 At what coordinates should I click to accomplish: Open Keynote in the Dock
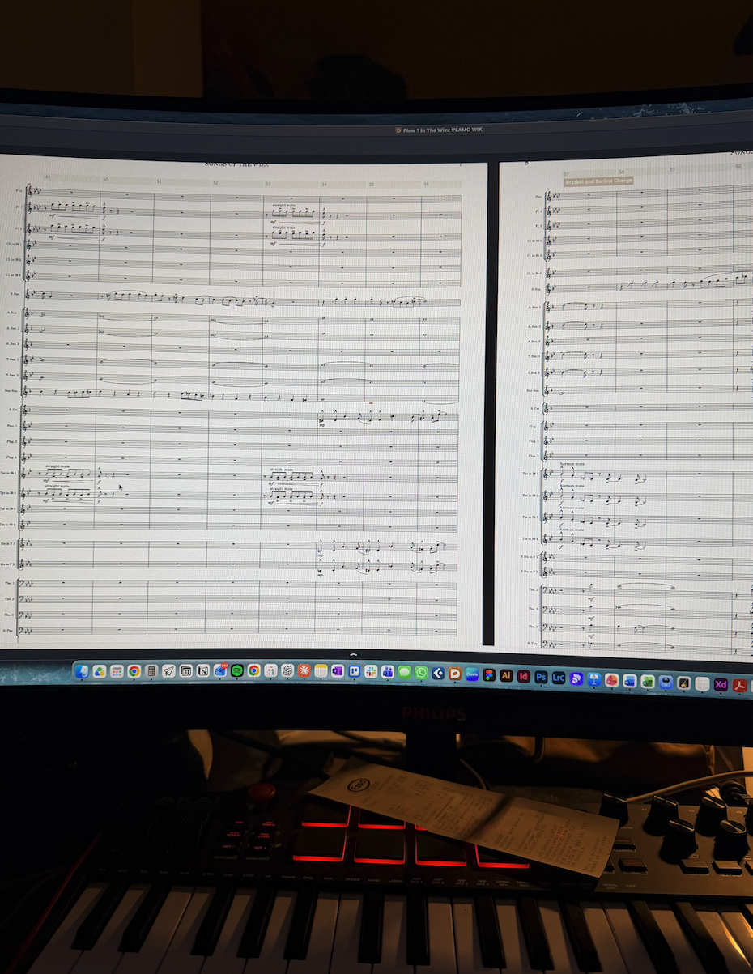(594, 679)
